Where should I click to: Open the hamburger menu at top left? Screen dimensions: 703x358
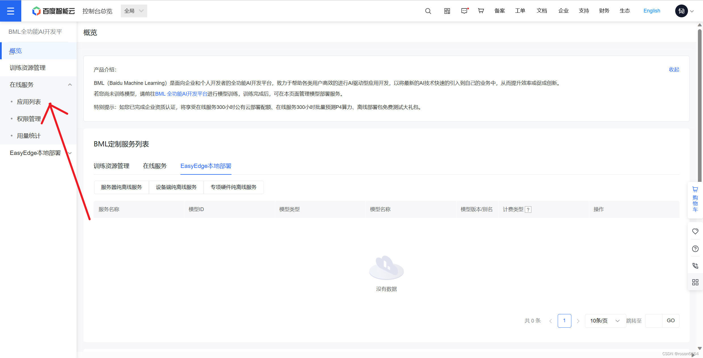tap(10, 11)
